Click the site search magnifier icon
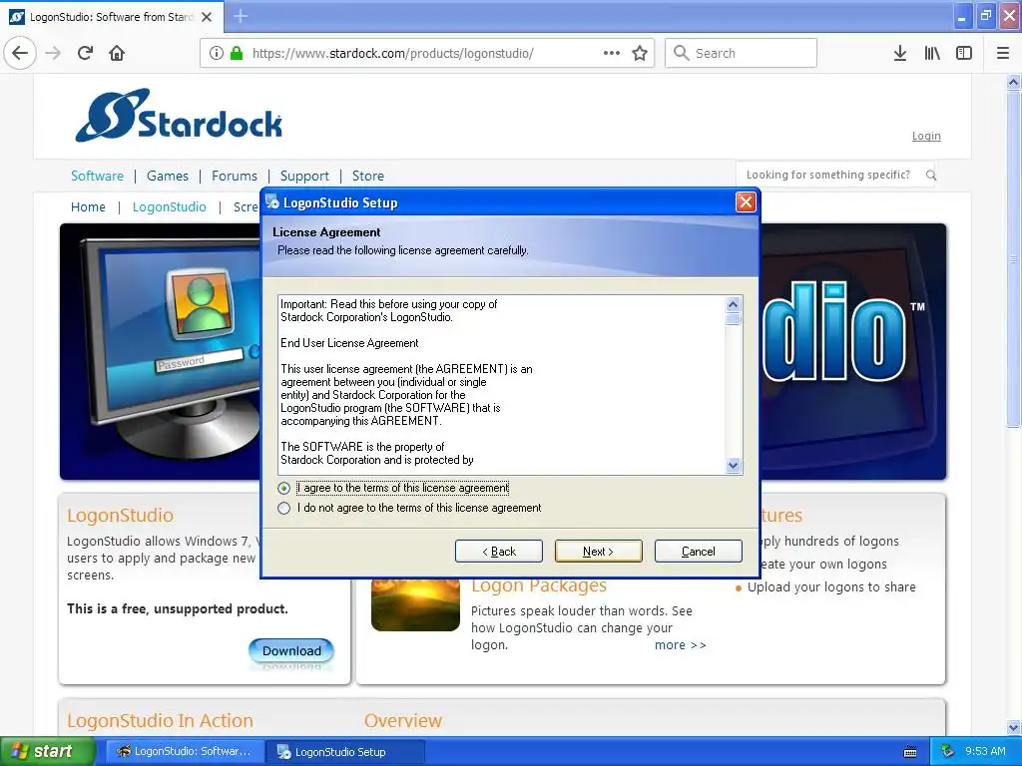The height and width of the screenshot is (766, 1022). click(931, 176)
